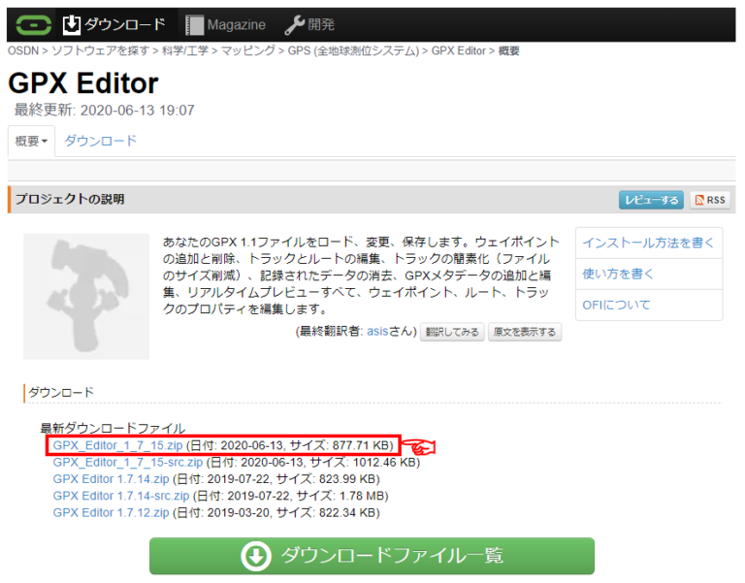Image resolution: width=745 pixels, height=583 pixels.
Task: Open GPX Editor 1.7.14.zip link
Action: (111, 479)
